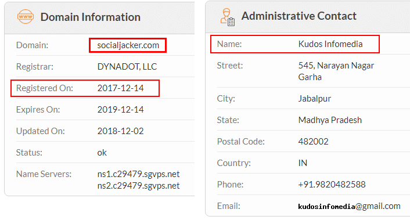
Task: Click the ok status value
Action: (x=102, y=153)
